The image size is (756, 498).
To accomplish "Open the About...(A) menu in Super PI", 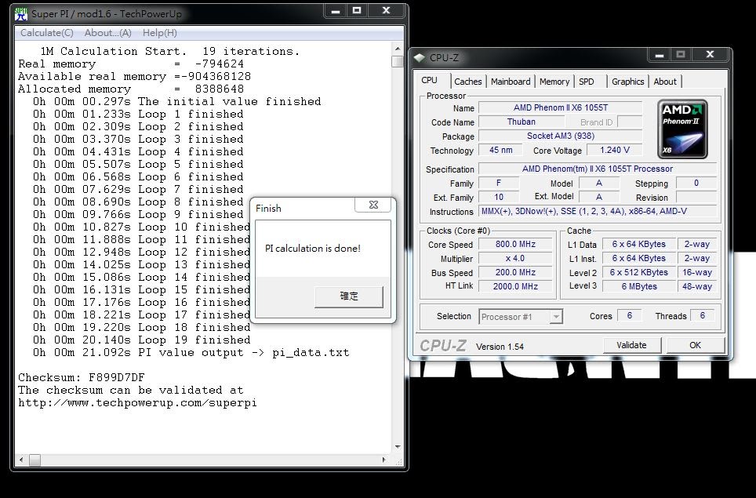I will tap(107, 33).
